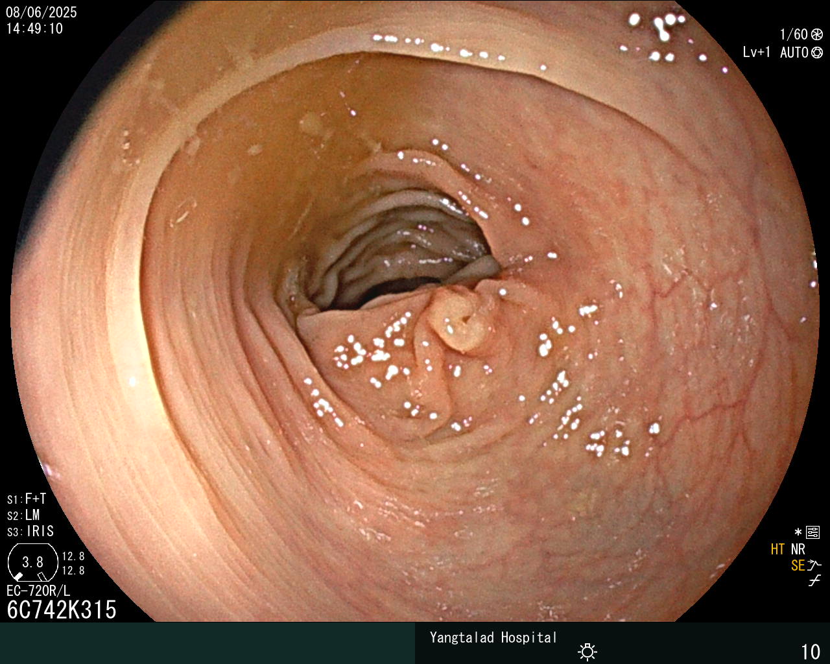Click the shutter speed value 1/60
This screenshot has width=830, height=664.
[x=794, y=34]
